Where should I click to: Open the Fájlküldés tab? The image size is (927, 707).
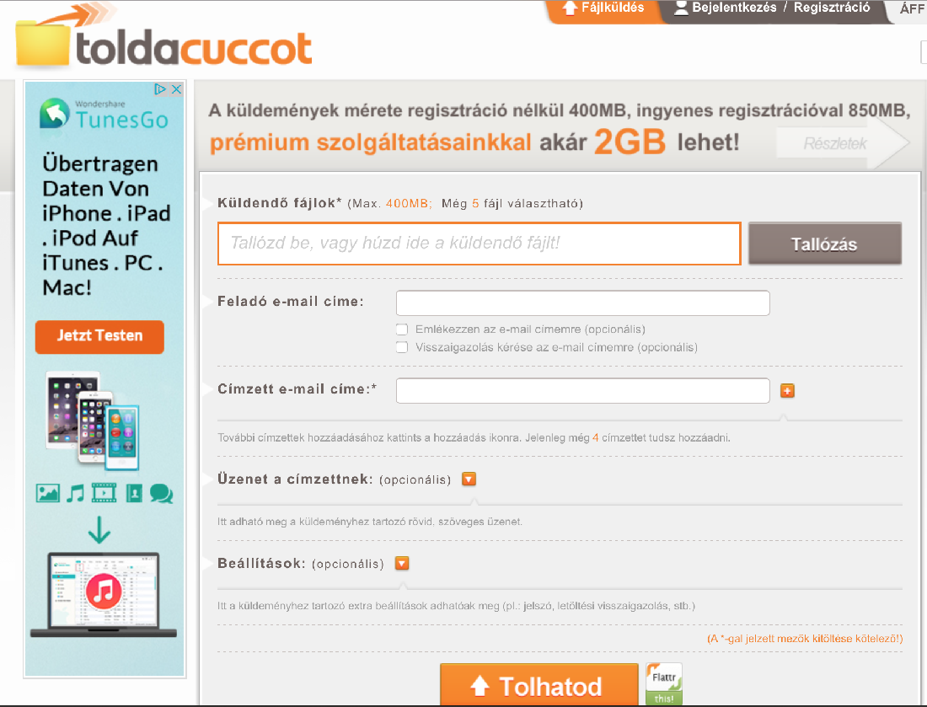pyautogui.click(x=603, y=8)
